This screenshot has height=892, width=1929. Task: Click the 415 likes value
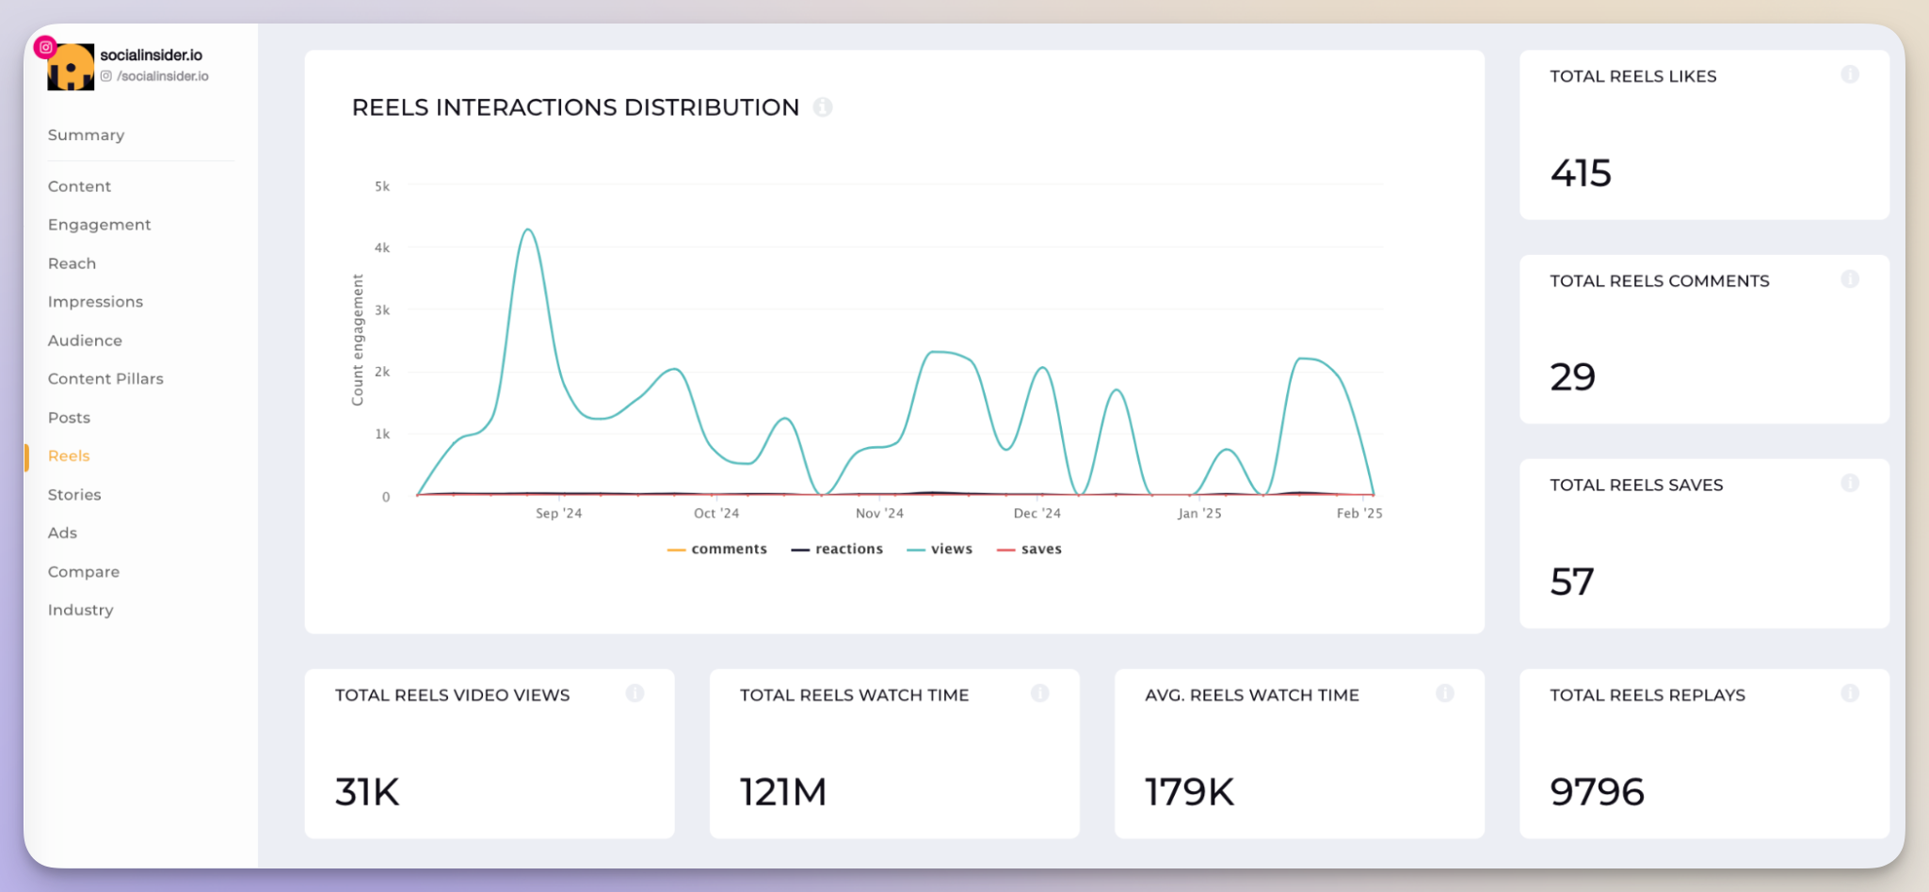(x=1581, y=174)
